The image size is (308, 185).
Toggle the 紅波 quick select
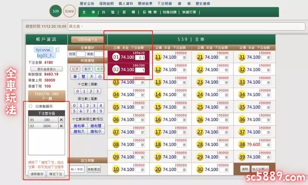click(x=75, y=69)
